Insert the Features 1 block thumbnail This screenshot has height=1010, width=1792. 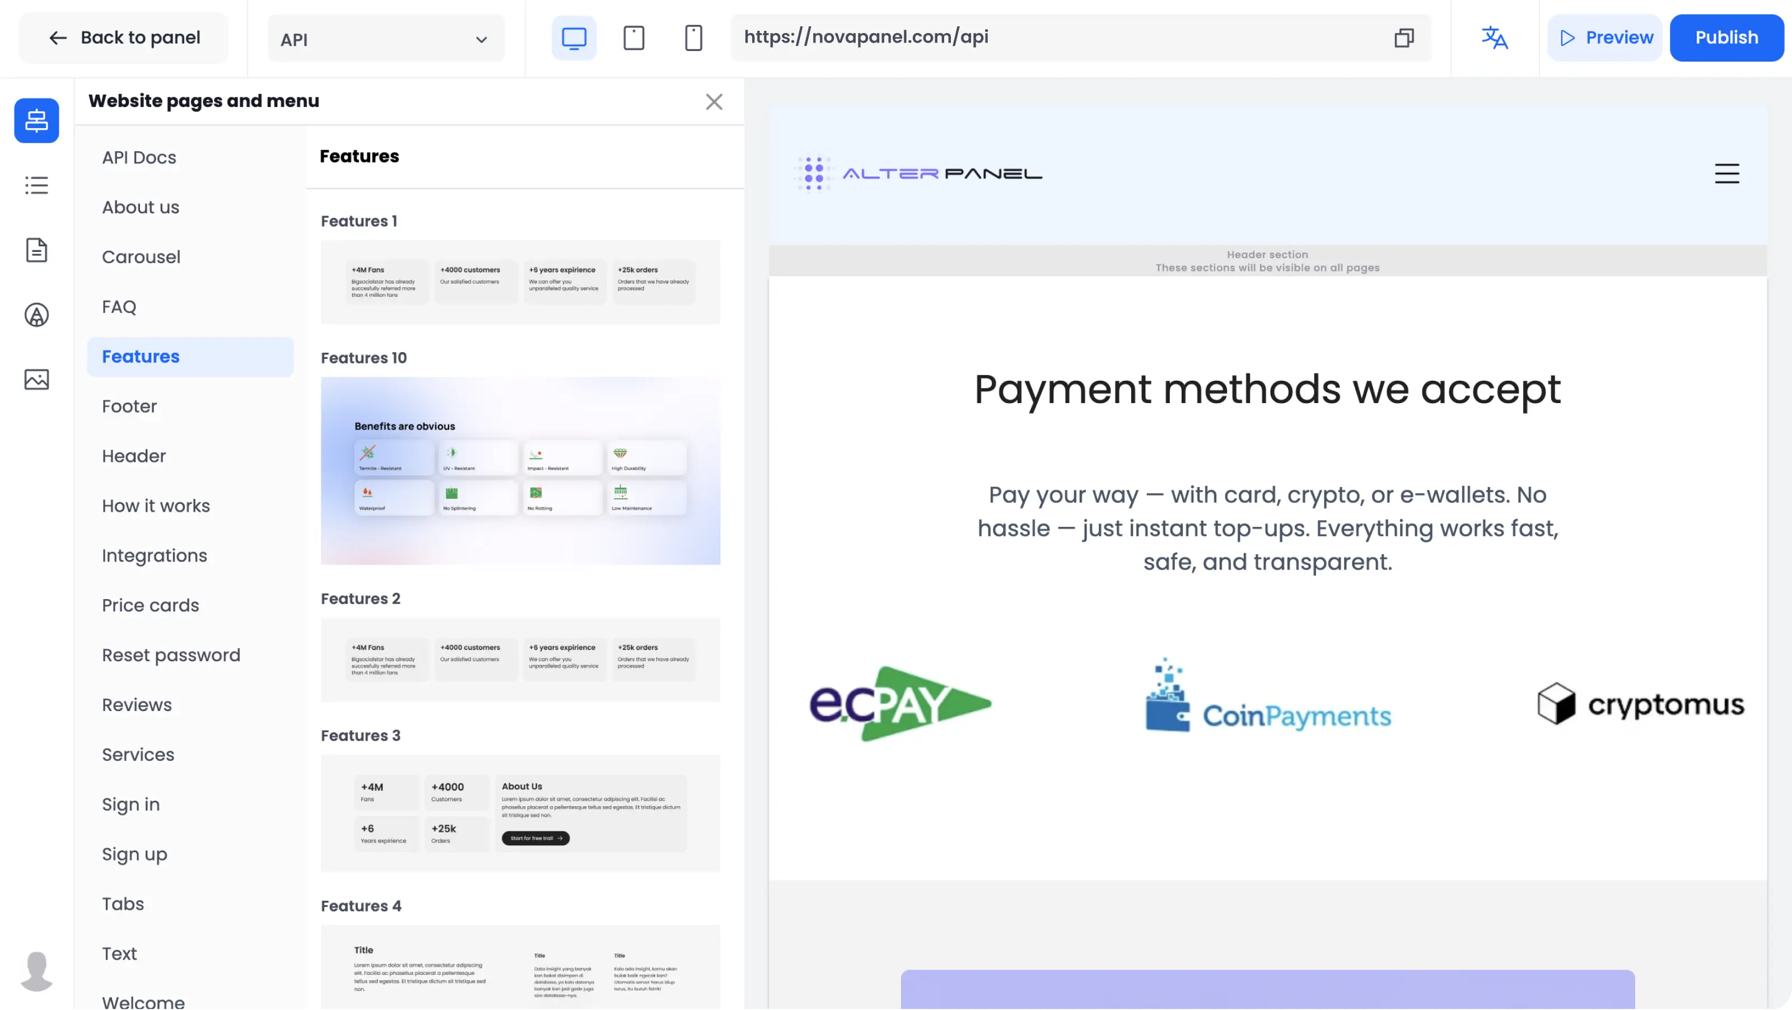[520, 282]
